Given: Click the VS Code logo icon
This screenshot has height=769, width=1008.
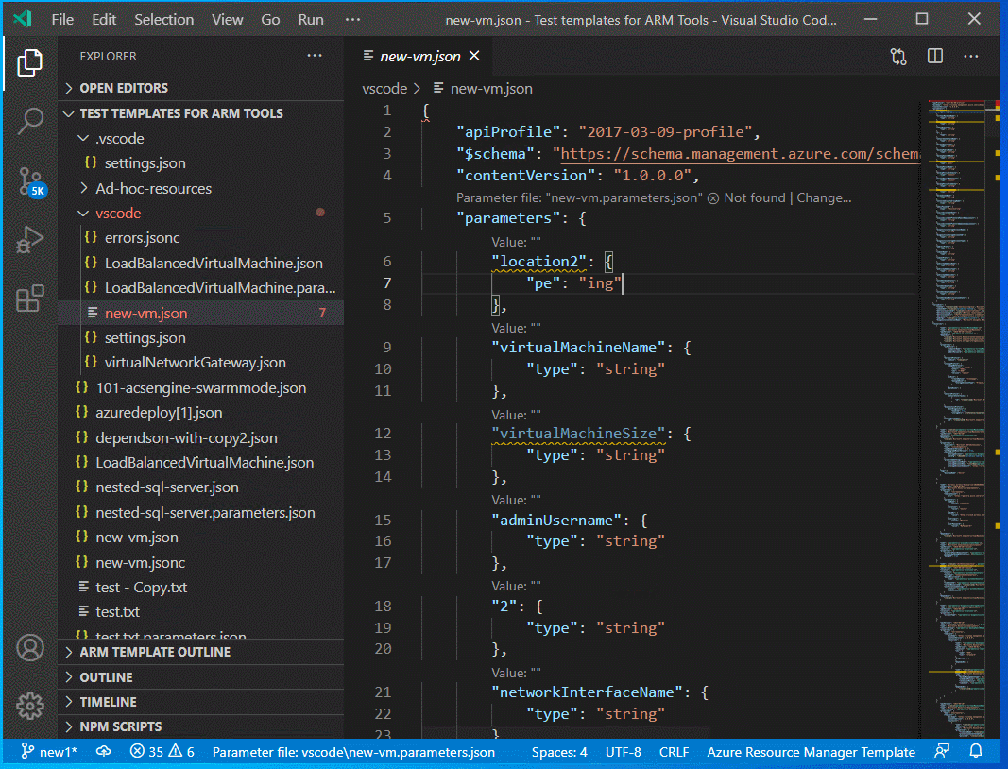Looking at the screenshot, I should (23, 19).
